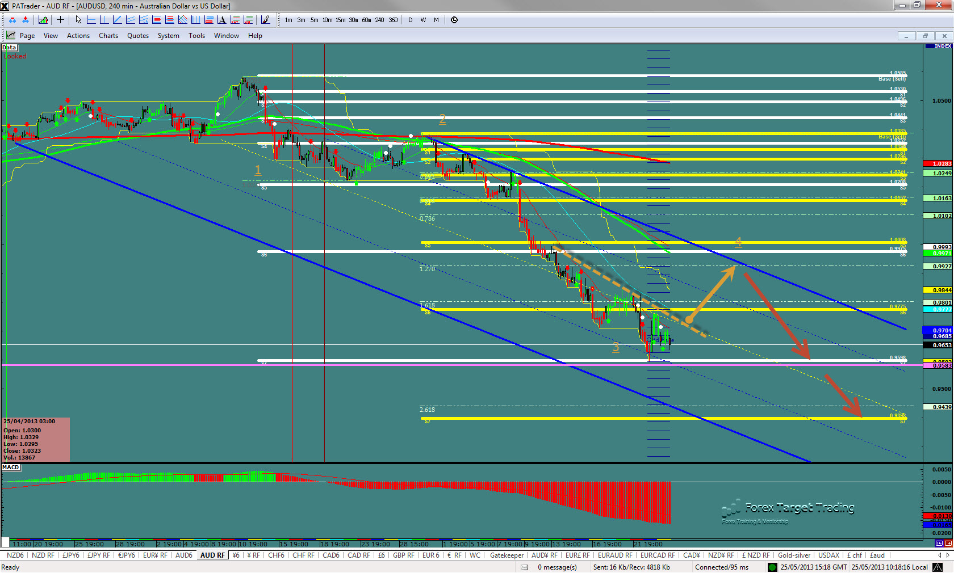Switch chart to 15m timeframe

pos(340,20)
